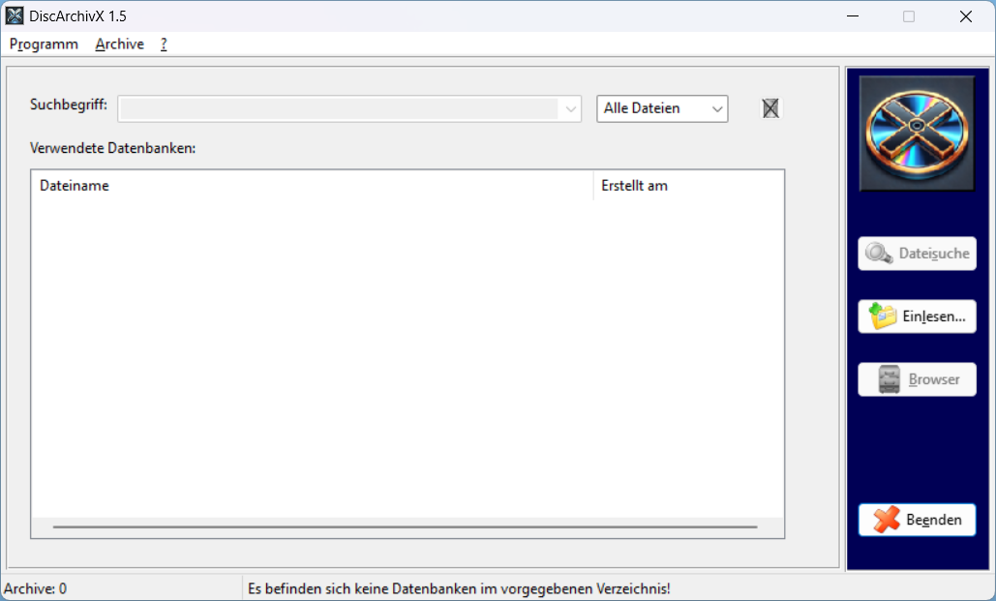
Task: Quit the program with the red X Beenden button
Action: click(917, 520)
